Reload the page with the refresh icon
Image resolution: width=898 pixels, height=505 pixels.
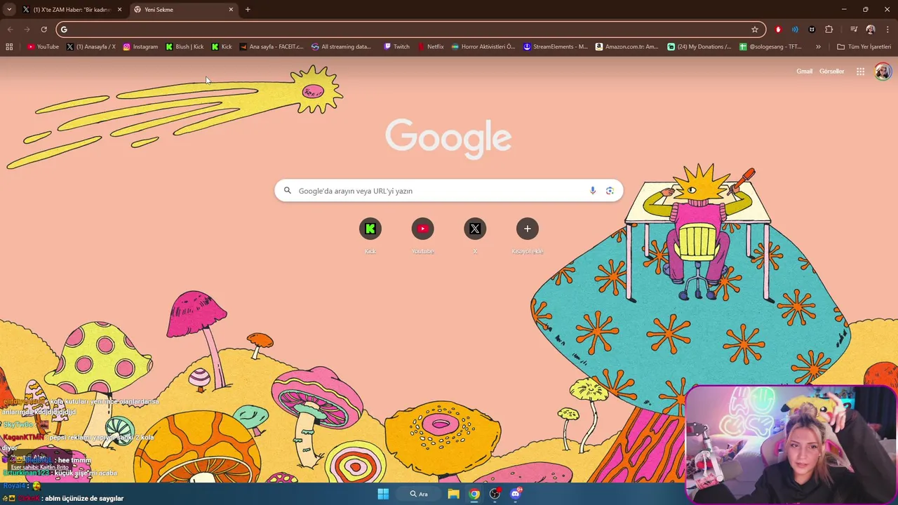pyautogui.click(x=43, y=29)
